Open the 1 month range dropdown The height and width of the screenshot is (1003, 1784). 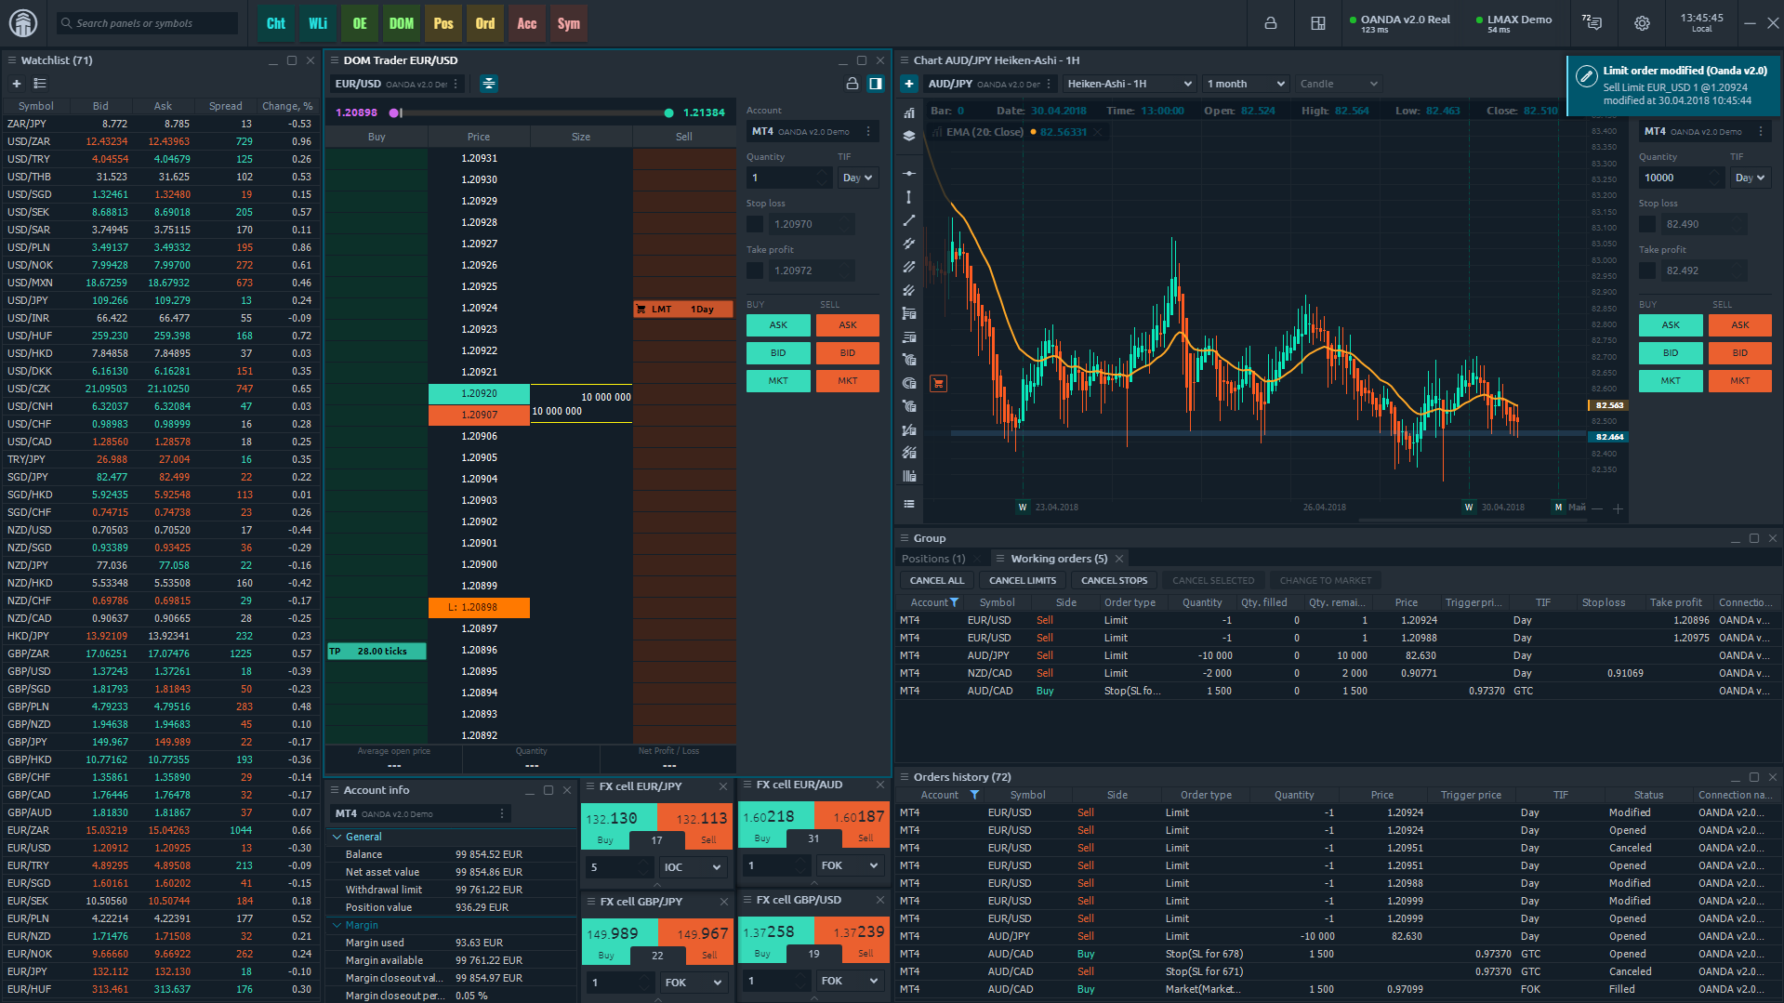1246,84
